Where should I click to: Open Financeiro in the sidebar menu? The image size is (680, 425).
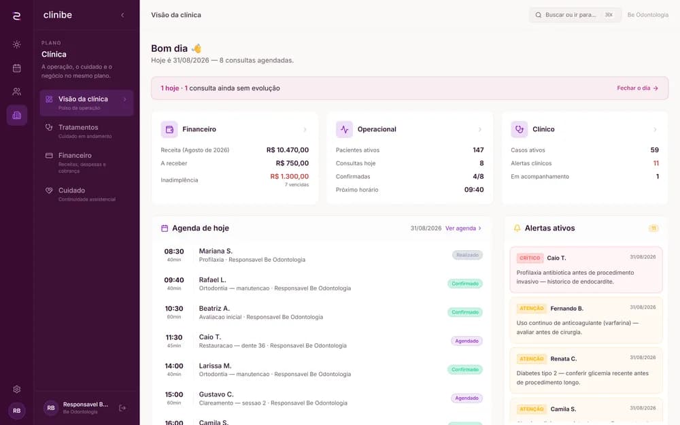point(86,163)
